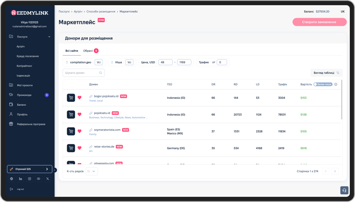The width and height of the screenshot is (355, 202).
Task: Switch to the Обрані tab
Action: tap(90, 51)
